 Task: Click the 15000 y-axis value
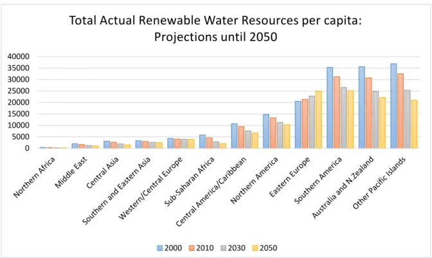coord(19,114)
